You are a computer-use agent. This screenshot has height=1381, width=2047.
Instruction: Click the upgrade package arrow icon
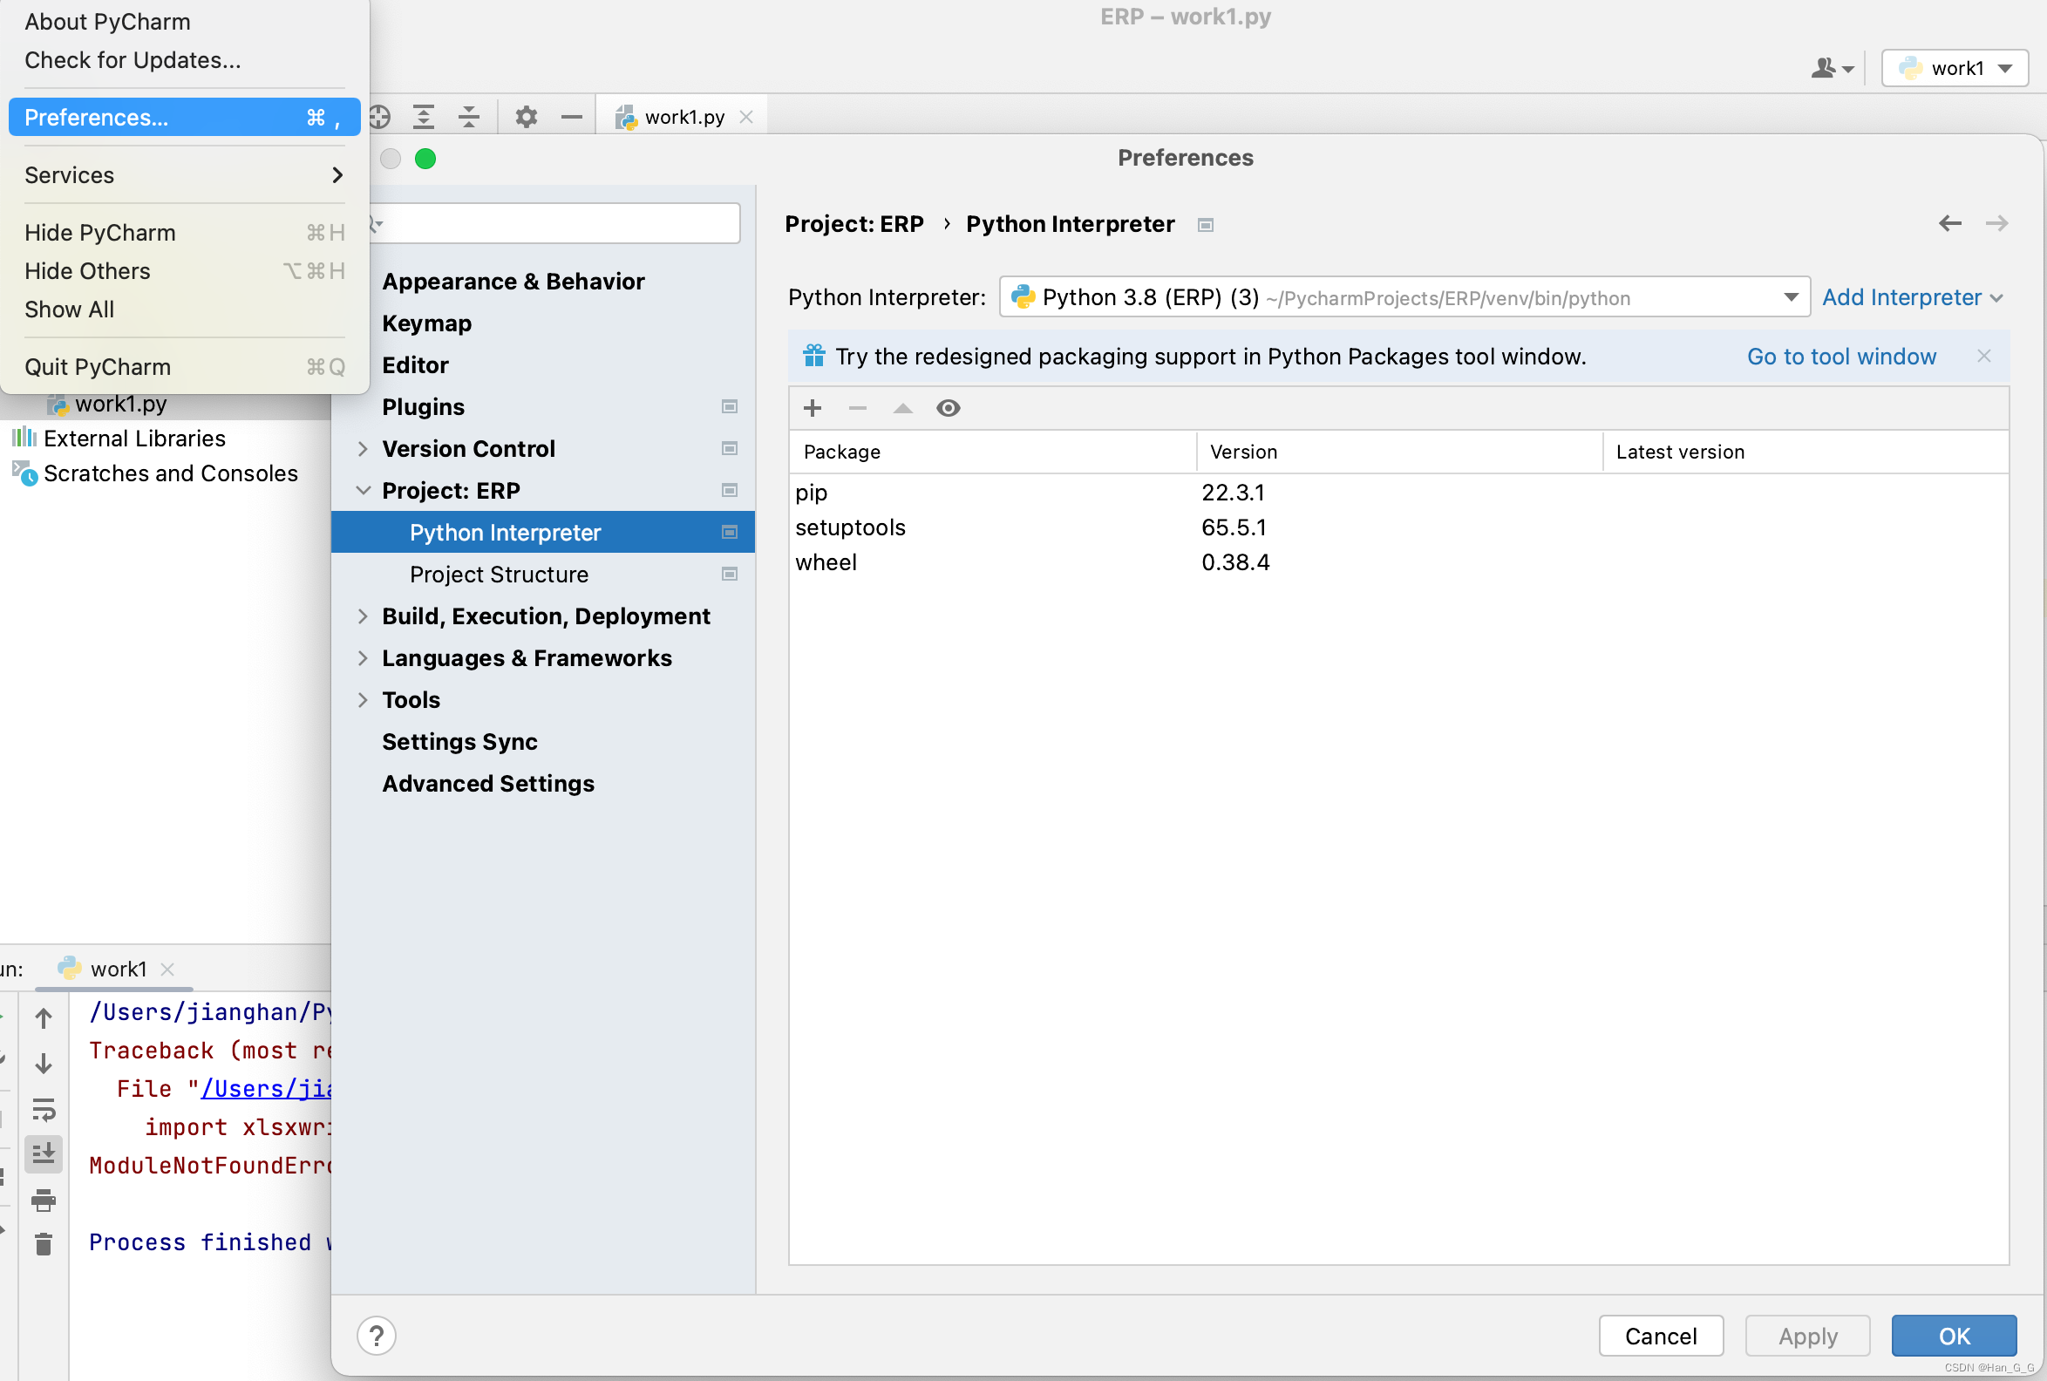click(x=902, y=408)
